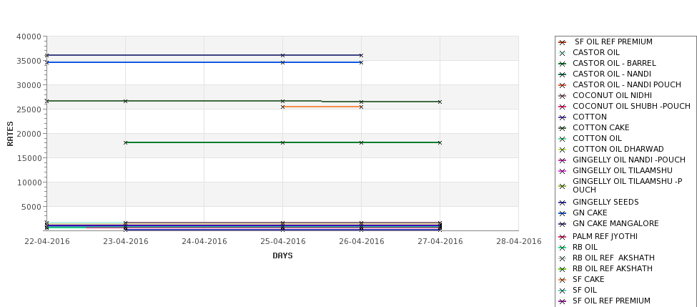
Task: Click the GINGELLY SEEDS legend marker
Action: [x=562, y=203]
